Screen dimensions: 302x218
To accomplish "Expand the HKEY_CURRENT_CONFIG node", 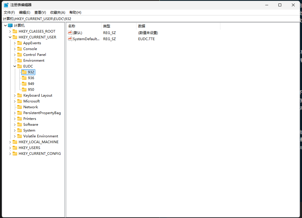I will click(x=10, y=154).
